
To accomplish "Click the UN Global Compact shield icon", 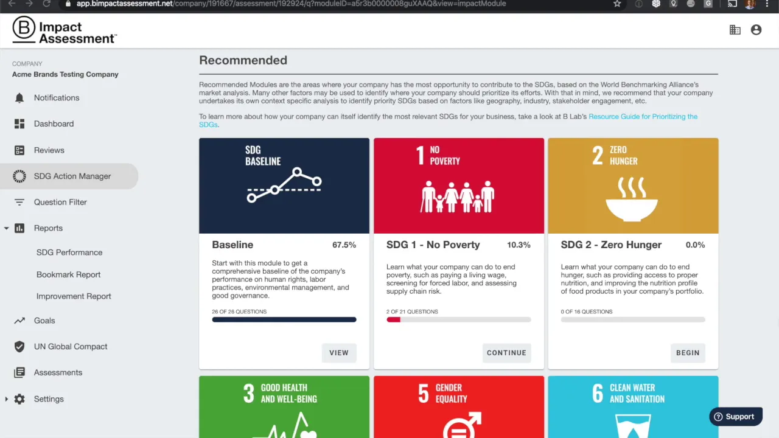I will coord(19,347).
